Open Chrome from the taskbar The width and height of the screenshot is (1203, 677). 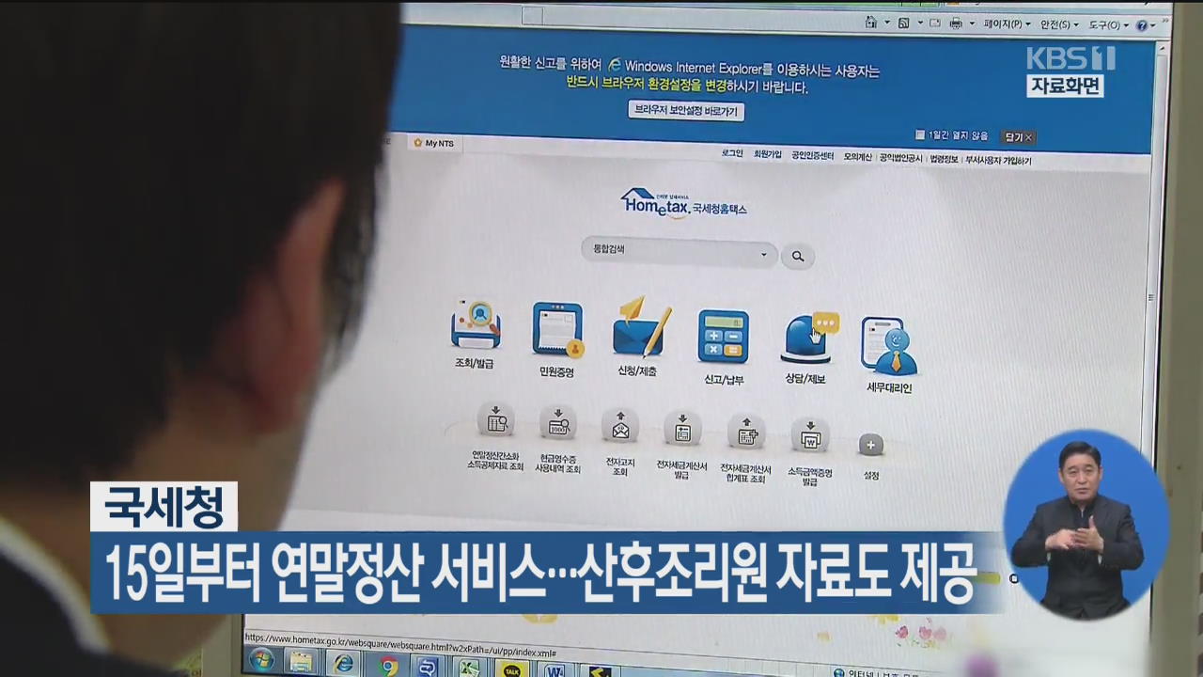(388, 667)
